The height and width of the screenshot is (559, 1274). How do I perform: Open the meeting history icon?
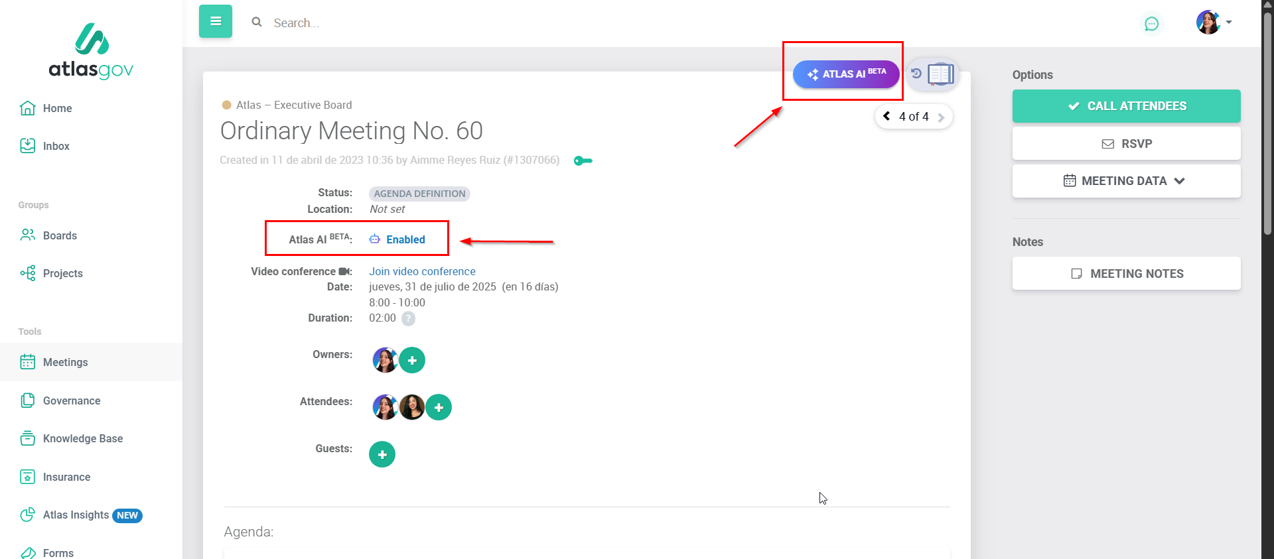(x=916, y=74)
